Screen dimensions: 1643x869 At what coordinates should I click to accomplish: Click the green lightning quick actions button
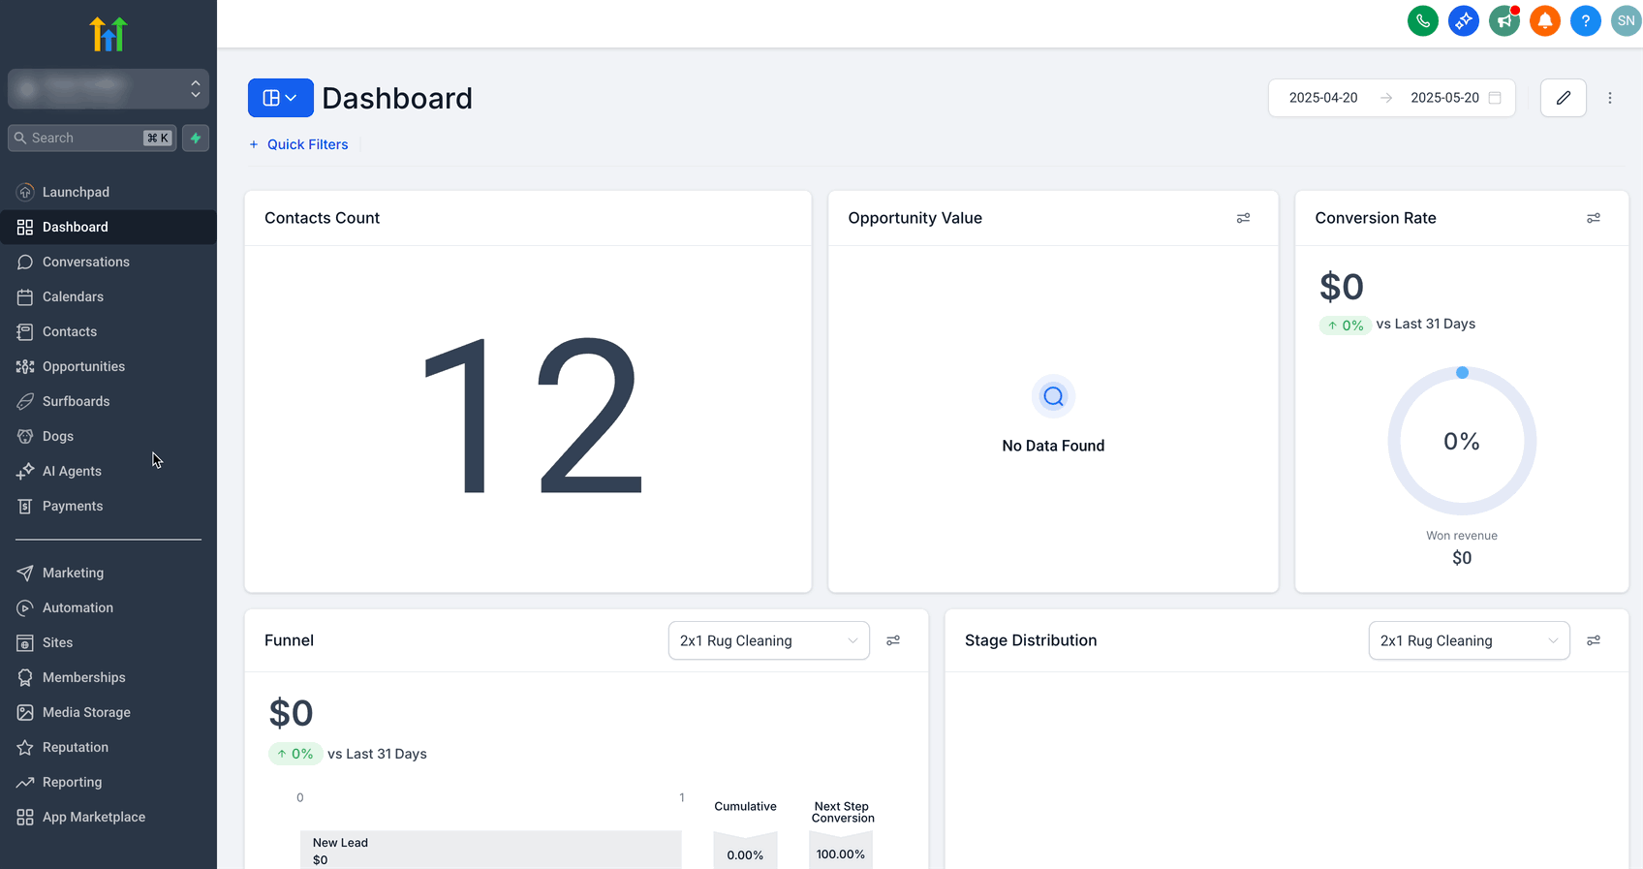[x=196, y=138]
